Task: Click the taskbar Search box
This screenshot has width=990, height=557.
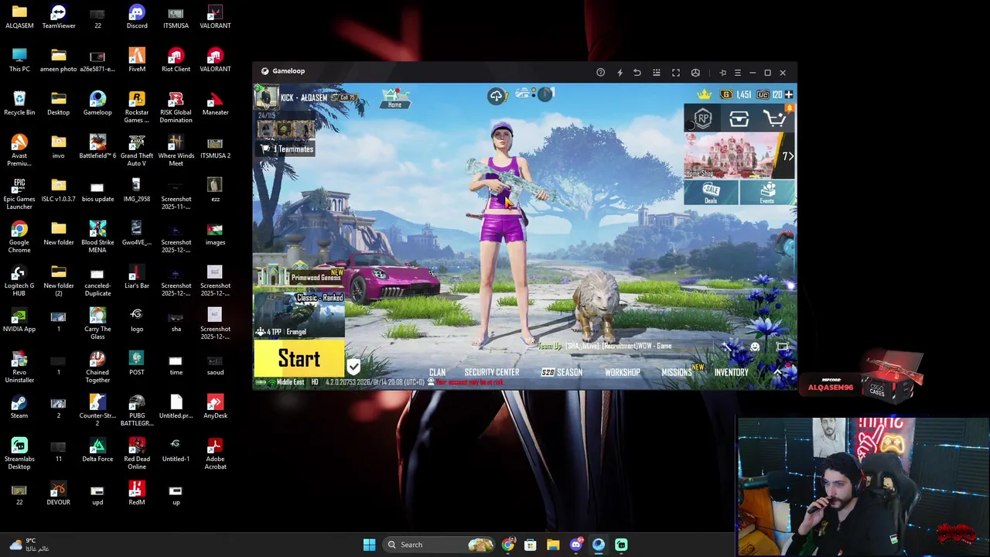Action: click(439, 545)
